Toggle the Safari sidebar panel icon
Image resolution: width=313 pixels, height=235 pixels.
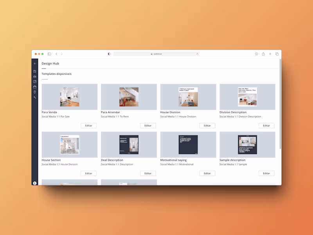click(49, 54)
